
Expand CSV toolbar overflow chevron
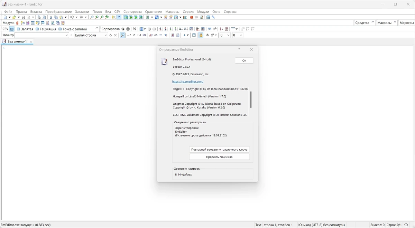[x=97, y=28]
